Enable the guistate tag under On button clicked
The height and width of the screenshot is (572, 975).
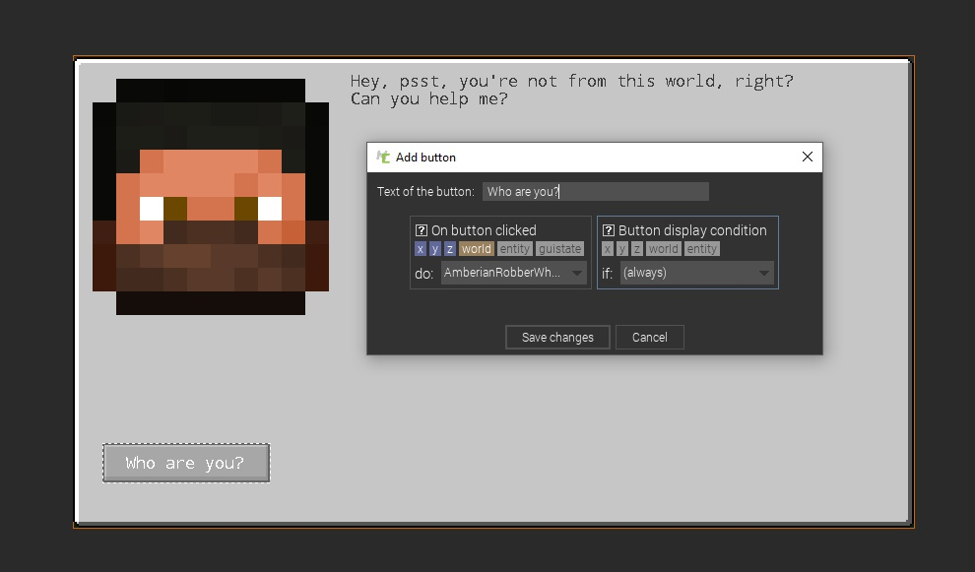coord(558,248)
